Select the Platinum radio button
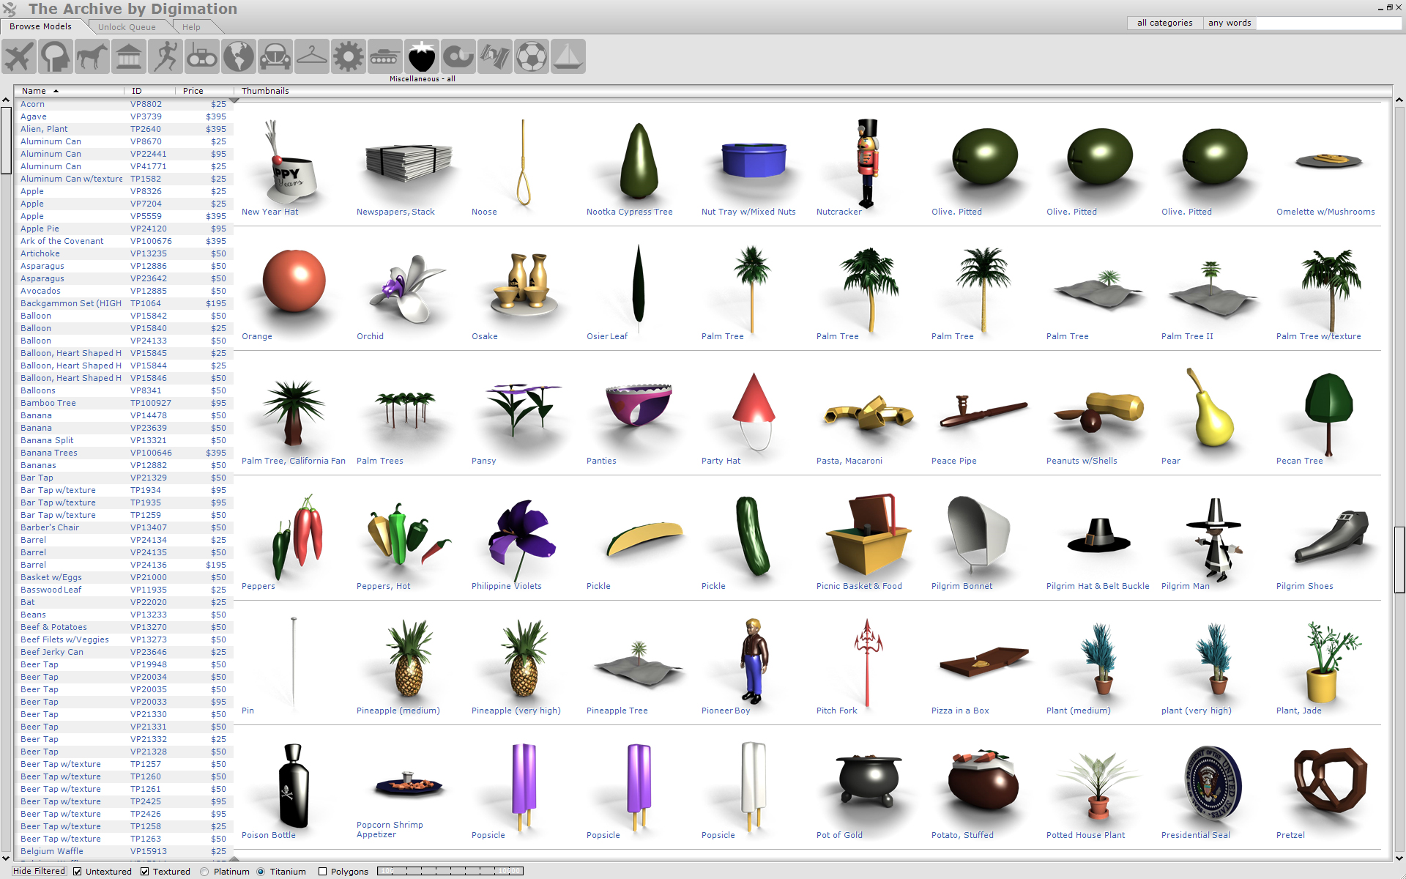The height and width of the screenshot is (879, 1406). [204, 872]
